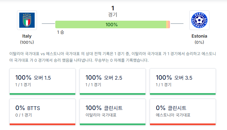Select the 0% BTTS card
This screenshot has width=227, height=130.
pyautogui.click(x=42, y=112)
